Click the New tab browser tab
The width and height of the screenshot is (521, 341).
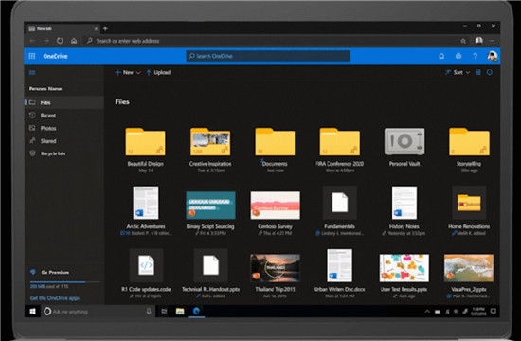(x=63, y=28)
